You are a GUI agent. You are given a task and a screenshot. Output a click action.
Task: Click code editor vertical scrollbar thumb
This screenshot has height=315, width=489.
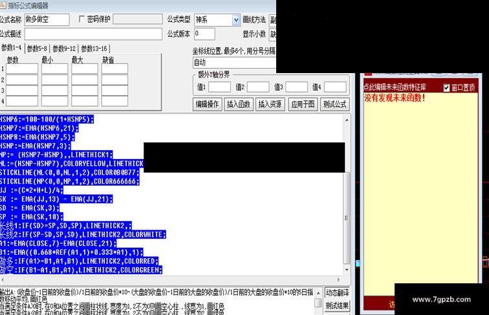[347, 218]
